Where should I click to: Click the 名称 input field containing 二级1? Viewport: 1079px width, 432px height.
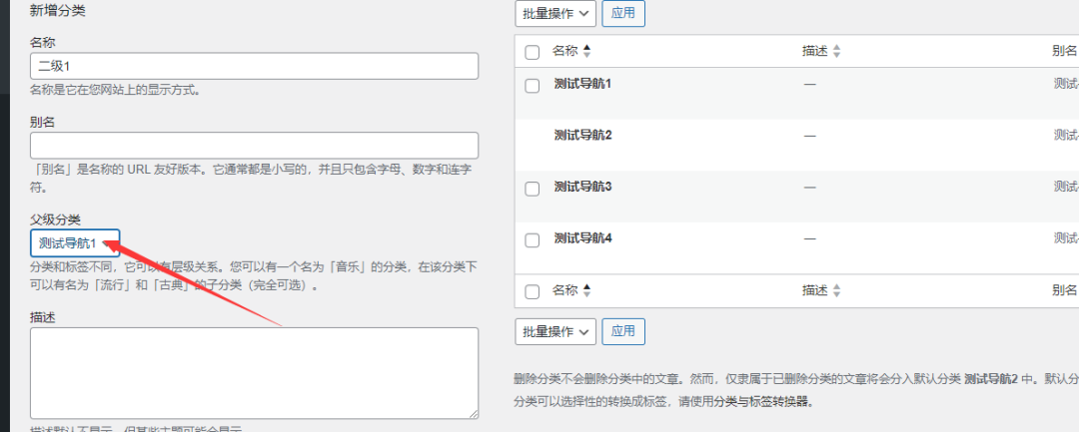pyautogui.click(x=255, y=66)
